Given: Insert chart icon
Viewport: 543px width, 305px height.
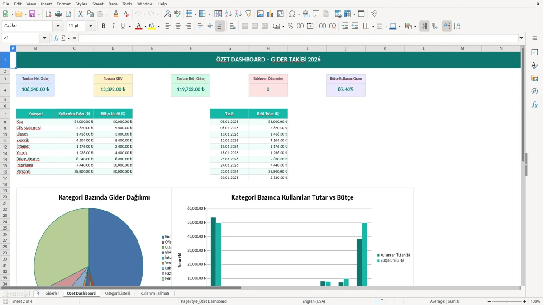Looking at the screenshot, I should [x=271, y=14].
